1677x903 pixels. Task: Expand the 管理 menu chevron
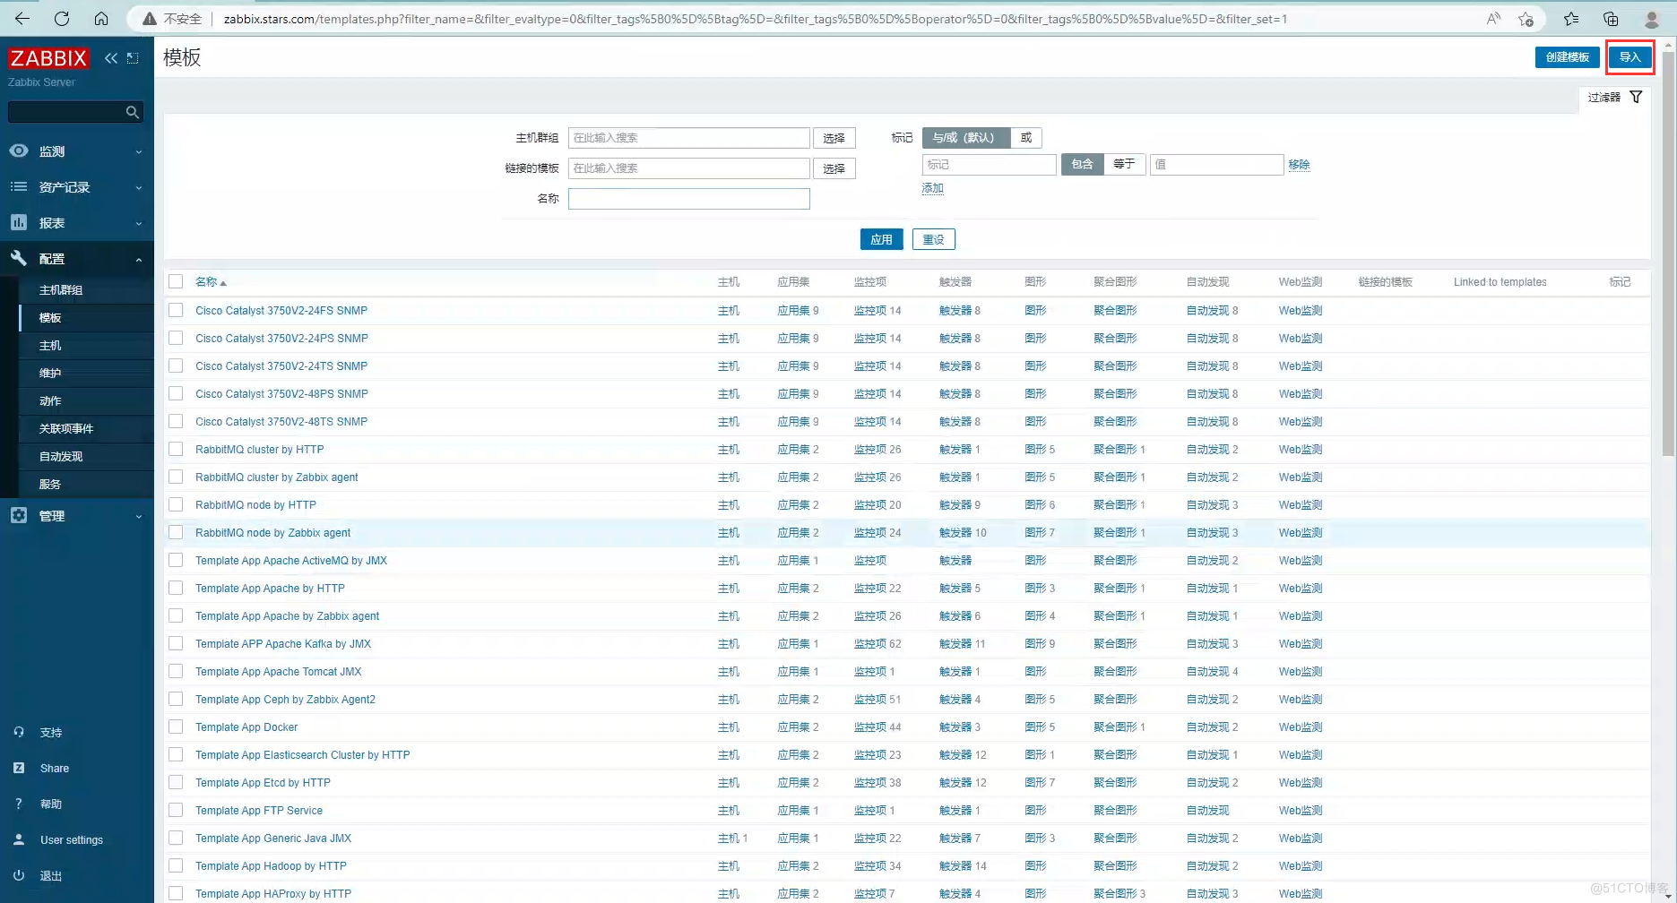(139, 516)
